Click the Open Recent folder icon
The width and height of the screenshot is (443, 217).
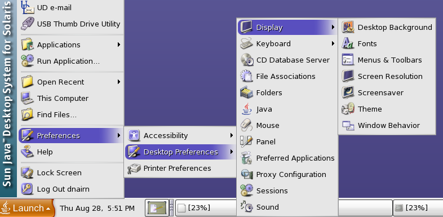point(28,82)
